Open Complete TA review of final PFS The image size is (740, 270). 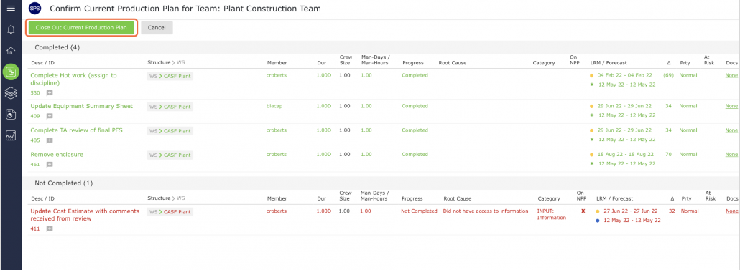pos(76,130)
